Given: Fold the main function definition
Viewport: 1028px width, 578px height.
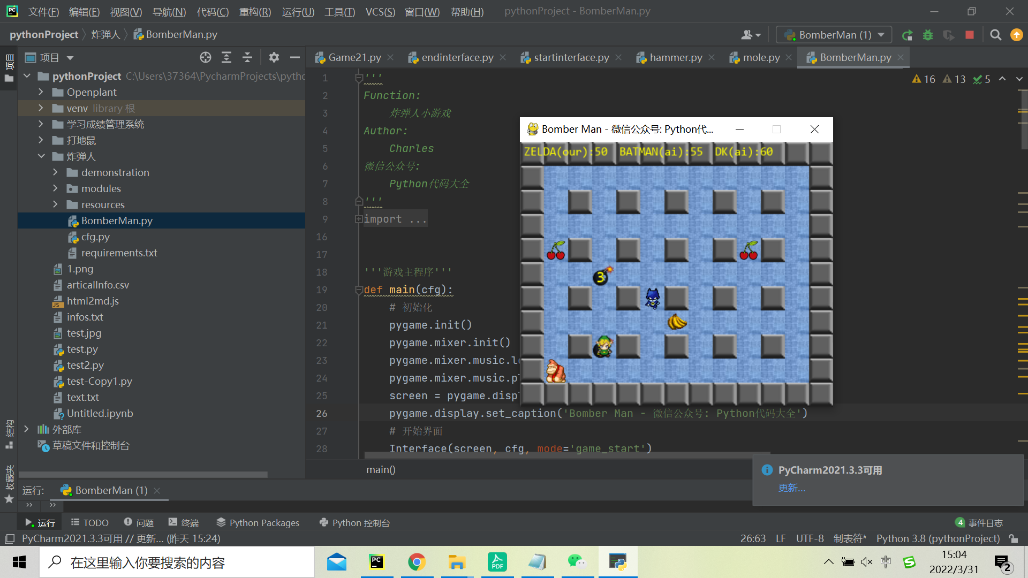Looking at the screenshot, I should pyautogui.click(x=359, y=290).
